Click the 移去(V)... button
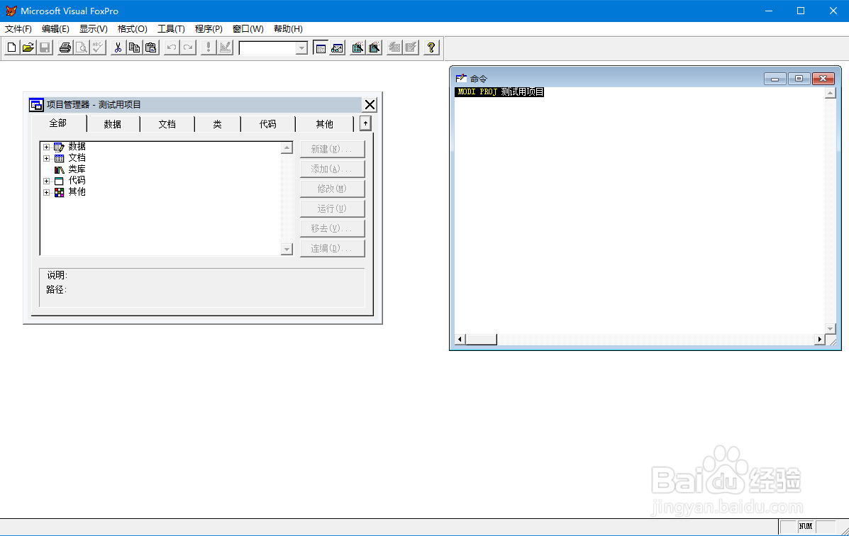 tap(332, 228)
